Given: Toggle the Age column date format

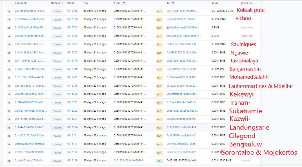Looking at the screenshot, I should (x=86, y=3).
